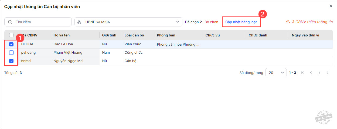Click the search magnifier icon
The height and width of the screenshot is (129, 337).
click(x=10, y=22)
